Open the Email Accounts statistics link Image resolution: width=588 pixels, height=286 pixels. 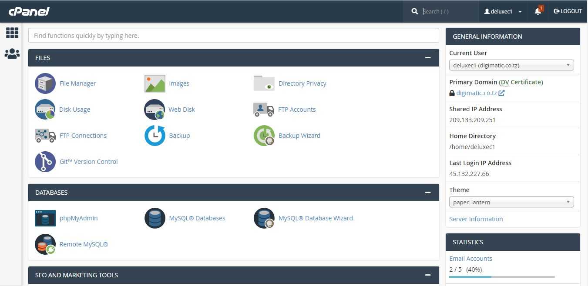click(471, 259)
